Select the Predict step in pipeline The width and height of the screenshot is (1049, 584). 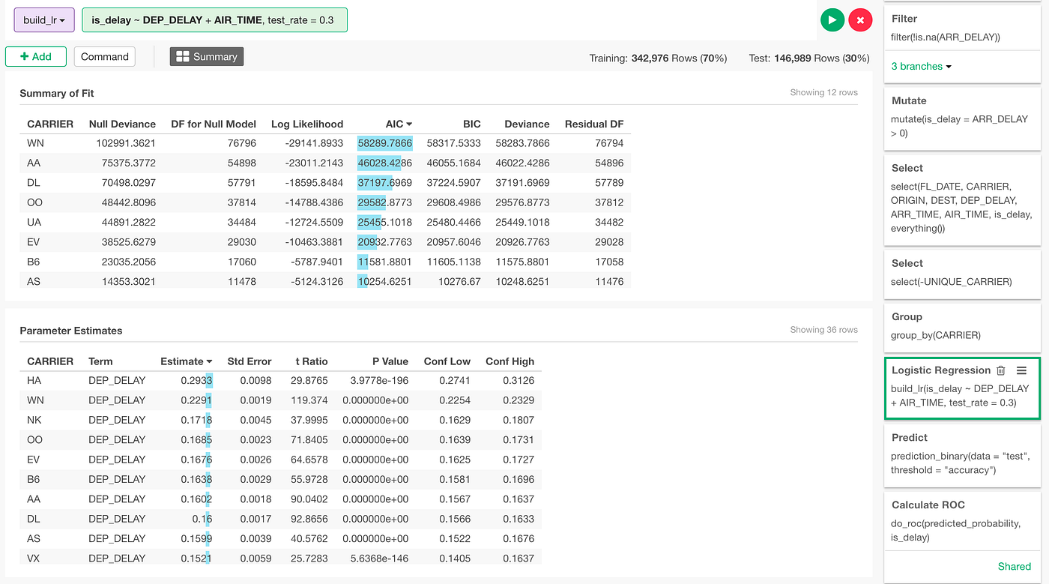tap(962, 454)
